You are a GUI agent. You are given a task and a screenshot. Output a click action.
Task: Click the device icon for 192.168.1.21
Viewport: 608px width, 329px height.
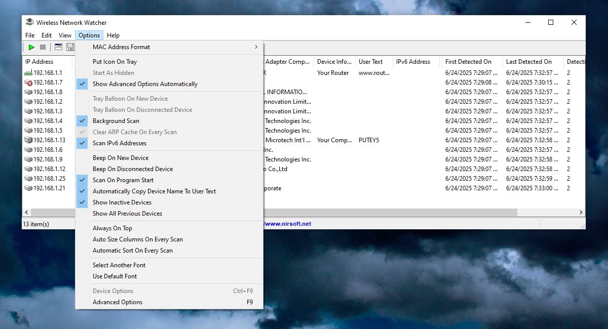(28, 188)
